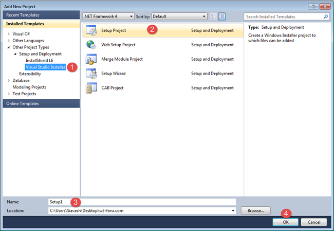Click Setup and Deployment type for Setup Wizard

(212, 74)
